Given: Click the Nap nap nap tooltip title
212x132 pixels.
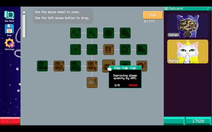Looking at the screenshot, I should tap(125, 68).
